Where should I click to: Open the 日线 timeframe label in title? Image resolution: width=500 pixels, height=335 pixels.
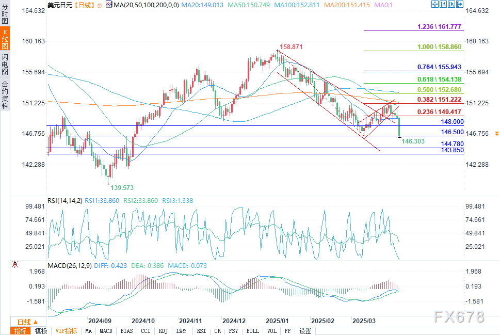84,5
